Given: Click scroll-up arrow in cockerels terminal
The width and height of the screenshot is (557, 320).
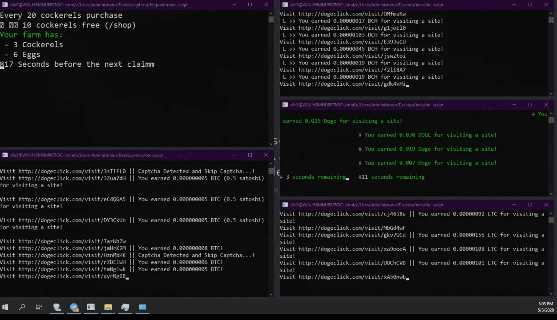Looking at the screenshot, I should coord(271,13).
